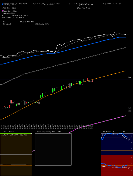Click the blue 20 Day legend swatch

pos(3,5)
